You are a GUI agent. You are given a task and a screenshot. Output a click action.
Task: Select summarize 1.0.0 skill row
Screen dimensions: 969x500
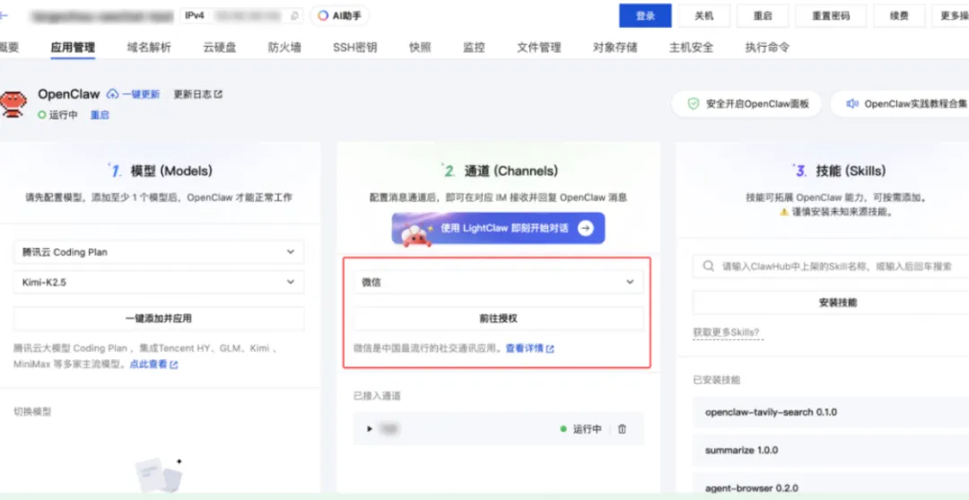click(831, 450)
